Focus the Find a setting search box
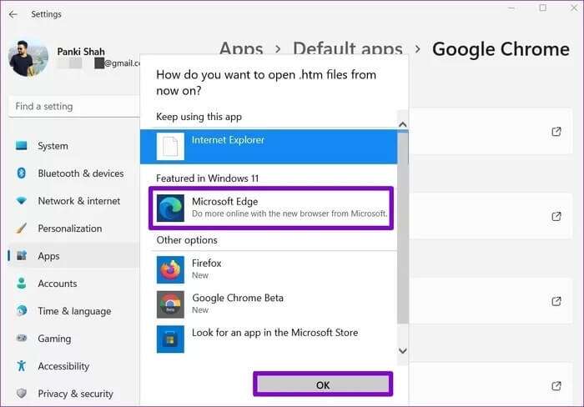Viewport: 584px width, 407px height. (x=74, y=107)
